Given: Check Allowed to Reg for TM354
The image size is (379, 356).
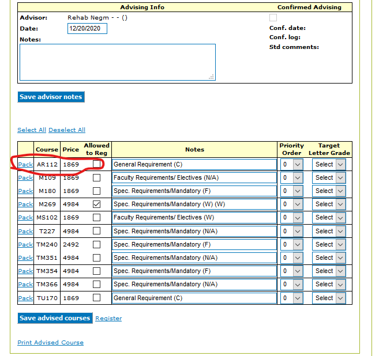Looking at the screenshot, I should [96, 271].
